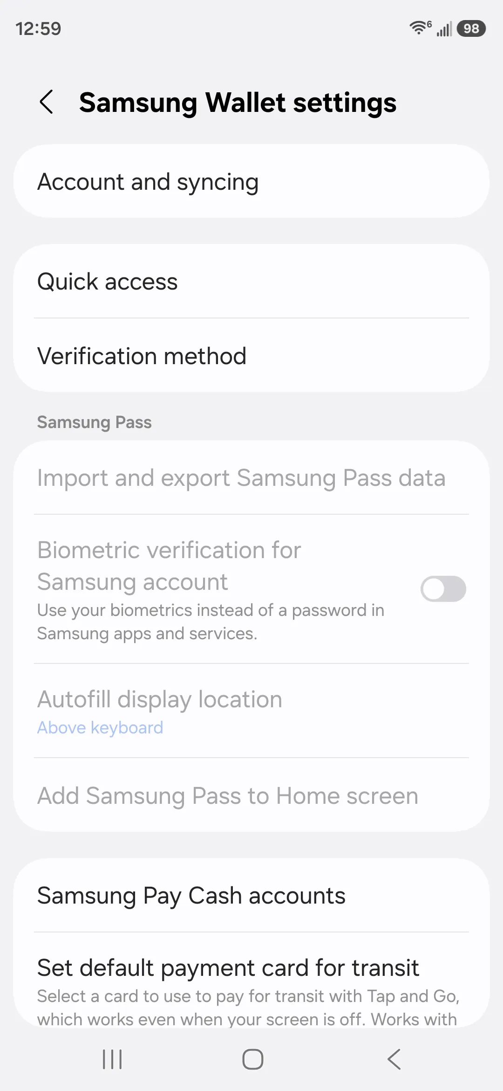Tap the Wi-Fi status icon
Image resolution: width=503 pixels, height=1091 pixels.
point(419,28)
